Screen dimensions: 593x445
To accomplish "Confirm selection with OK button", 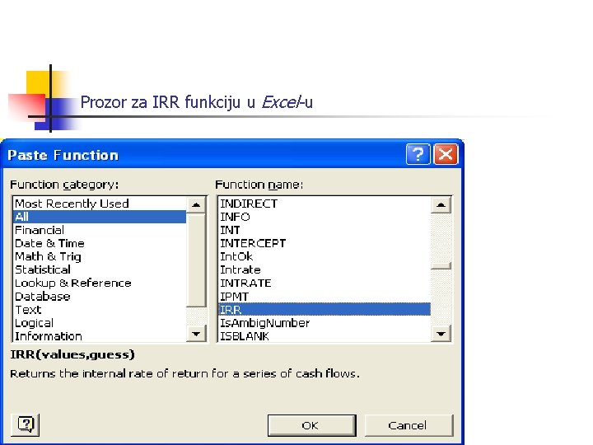I will (311, 425).
